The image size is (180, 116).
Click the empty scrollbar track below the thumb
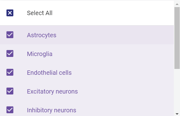[177, 90]
